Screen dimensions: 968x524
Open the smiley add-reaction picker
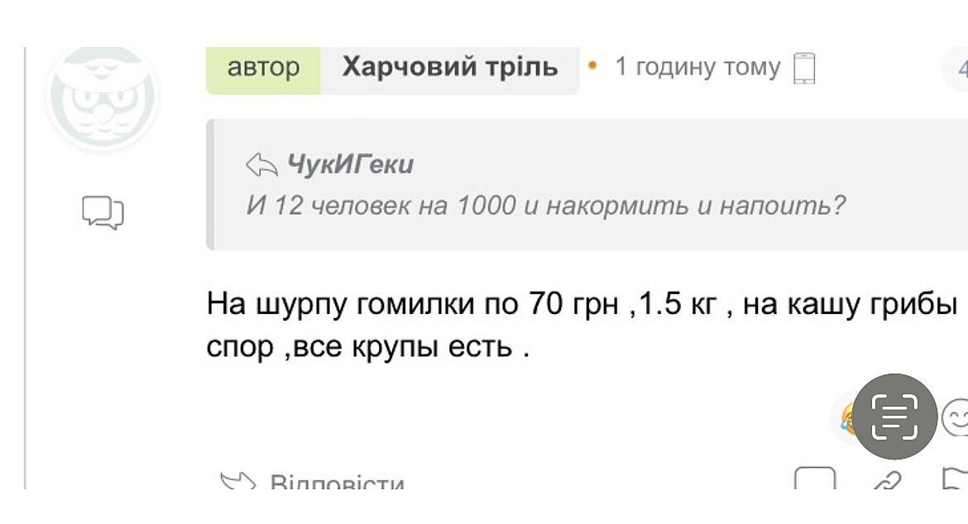(x=956, y=418)
